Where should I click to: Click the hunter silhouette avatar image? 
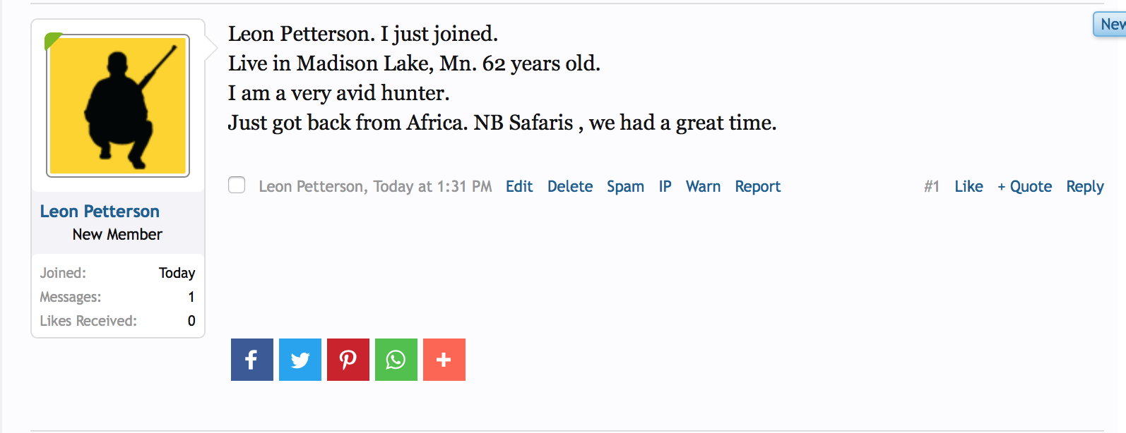118,106
